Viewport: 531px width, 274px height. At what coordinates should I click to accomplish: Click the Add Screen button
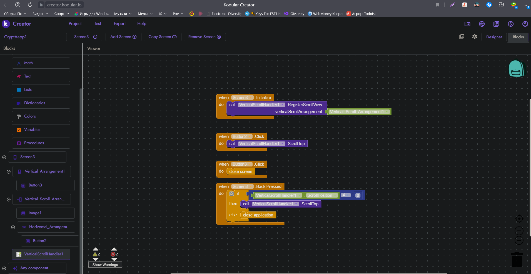point(123,37)
